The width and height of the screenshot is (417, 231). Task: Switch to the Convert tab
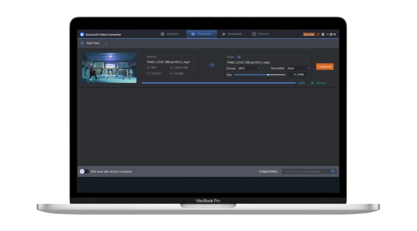[x=169, y=34]
